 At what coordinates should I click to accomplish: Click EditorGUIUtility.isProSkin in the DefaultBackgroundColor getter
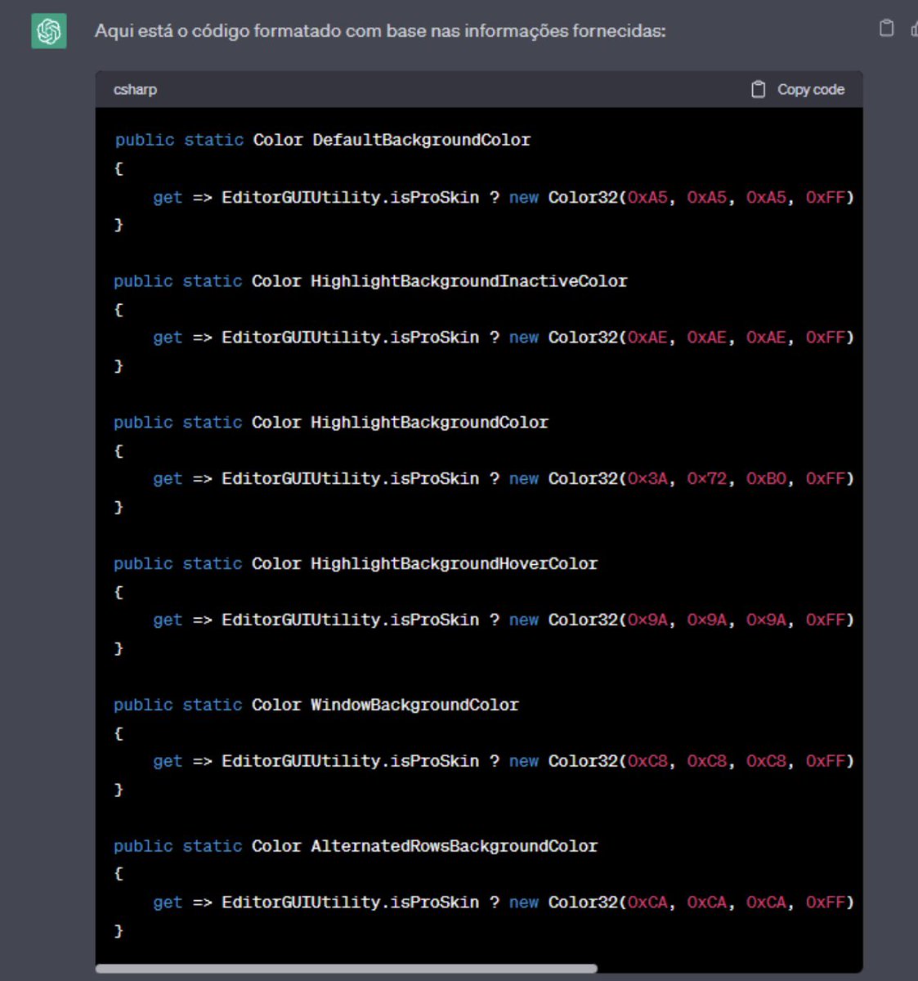pos(351,197)
